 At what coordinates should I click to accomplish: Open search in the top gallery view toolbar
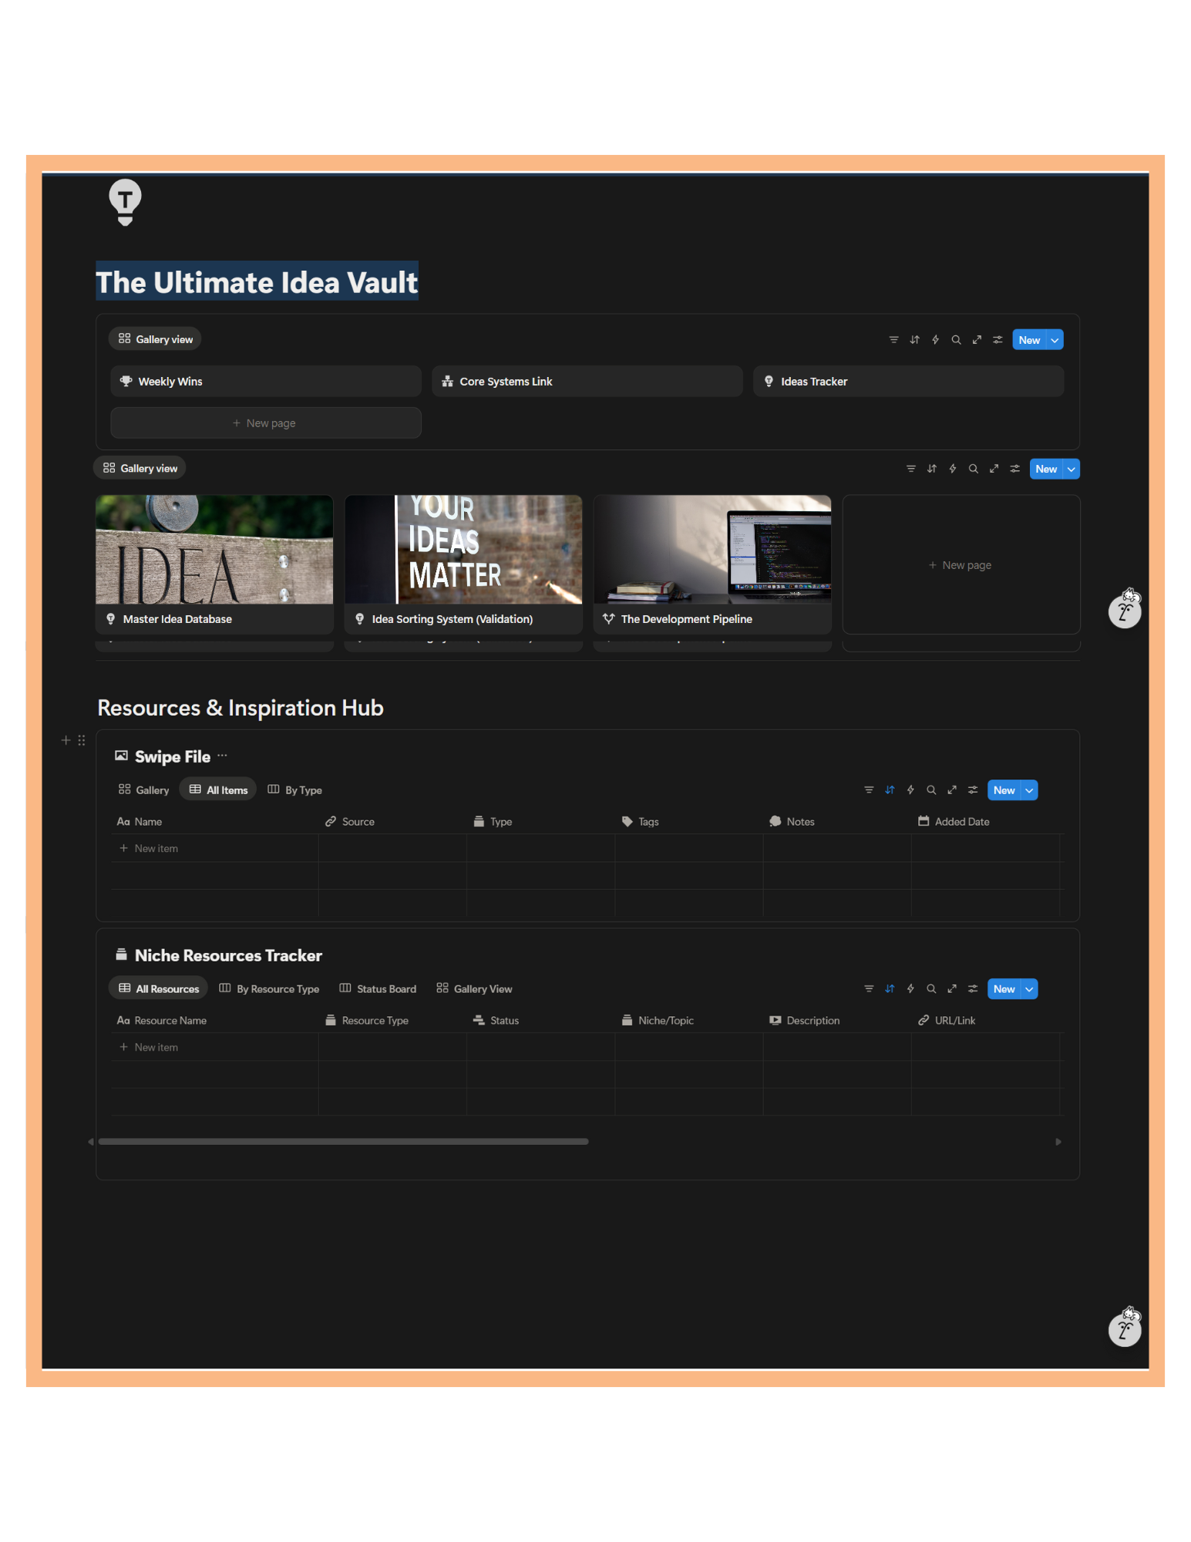coord(956,340)
